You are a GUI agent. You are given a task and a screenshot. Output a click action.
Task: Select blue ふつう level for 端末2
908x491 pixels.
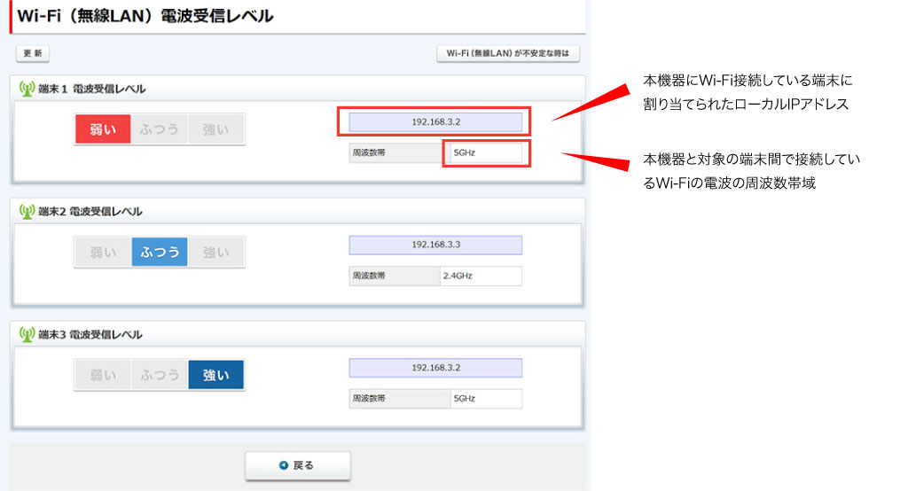160,252
